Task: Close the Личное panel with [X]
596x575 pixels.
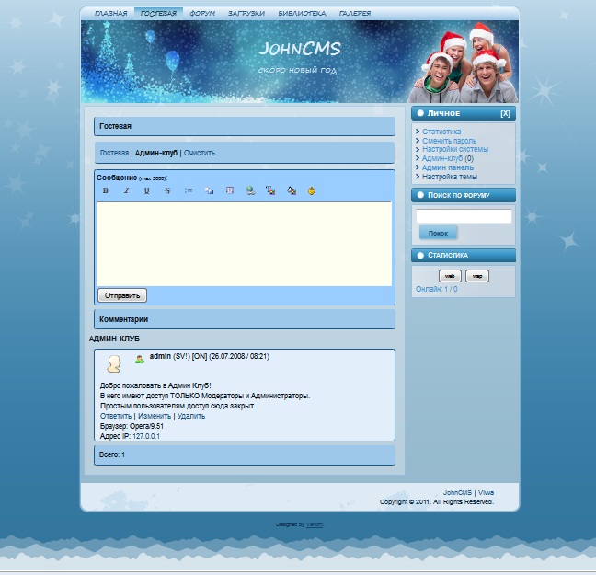Action: (505, 113)
